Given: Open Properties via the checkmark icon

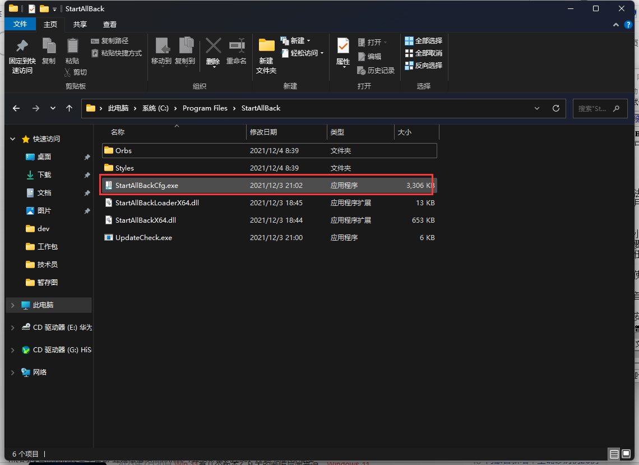Looking at the screenshot, I should (343, 46).
